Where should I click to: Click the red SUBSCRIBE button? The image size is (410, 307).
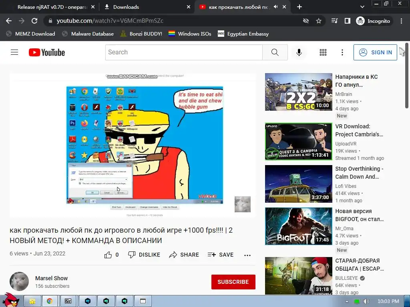click(233, 282)
